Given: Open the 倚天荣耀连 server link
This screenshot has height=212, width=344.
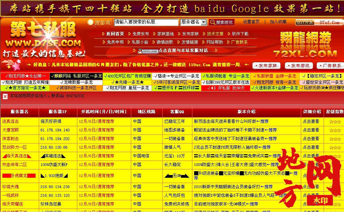Looking at the screenshot, I should click(12, 204).
